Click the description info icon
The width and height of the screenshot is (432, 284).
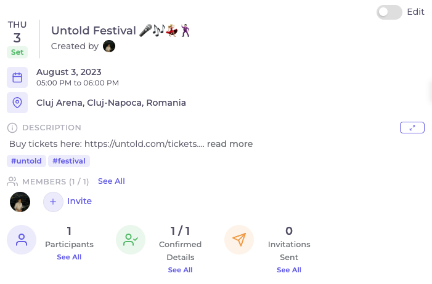pyautogui.click(x=12, y=128)
